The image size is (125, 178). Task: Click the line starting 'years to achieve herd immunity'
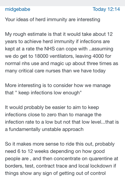tap(57, 42)
